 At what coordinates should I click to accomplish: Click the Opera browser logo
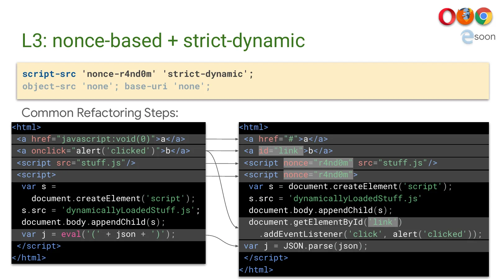[447, 17]
